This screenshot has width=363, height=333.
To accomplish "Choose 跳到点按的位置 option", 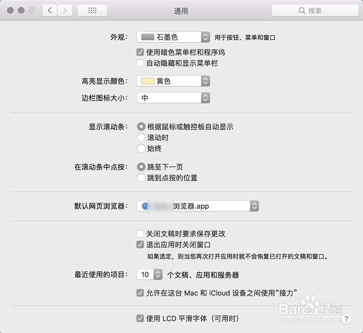I will (x=141, y=178).
